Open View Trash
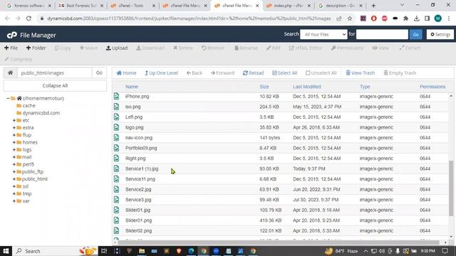Viewport: 456px width, 256px height. [x=360, y=73]
